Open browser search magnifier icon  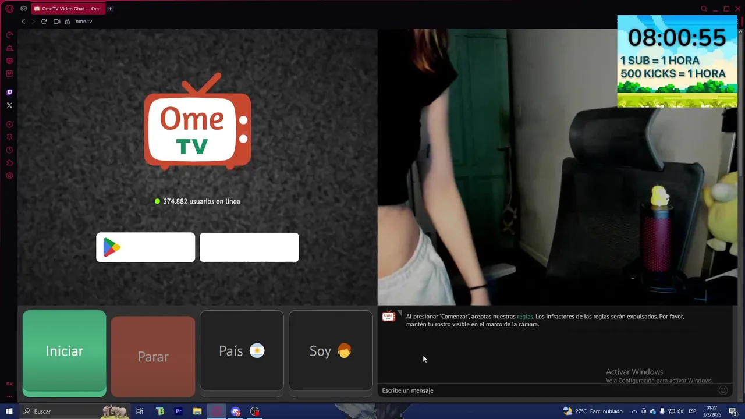[x=704, y=9]
